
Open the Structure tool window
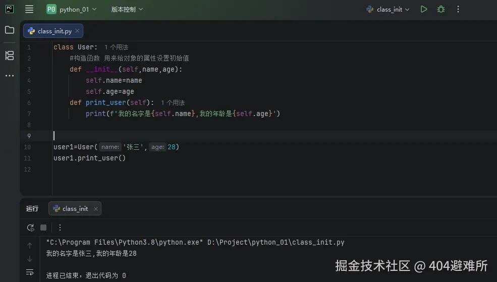coord(10,55)
